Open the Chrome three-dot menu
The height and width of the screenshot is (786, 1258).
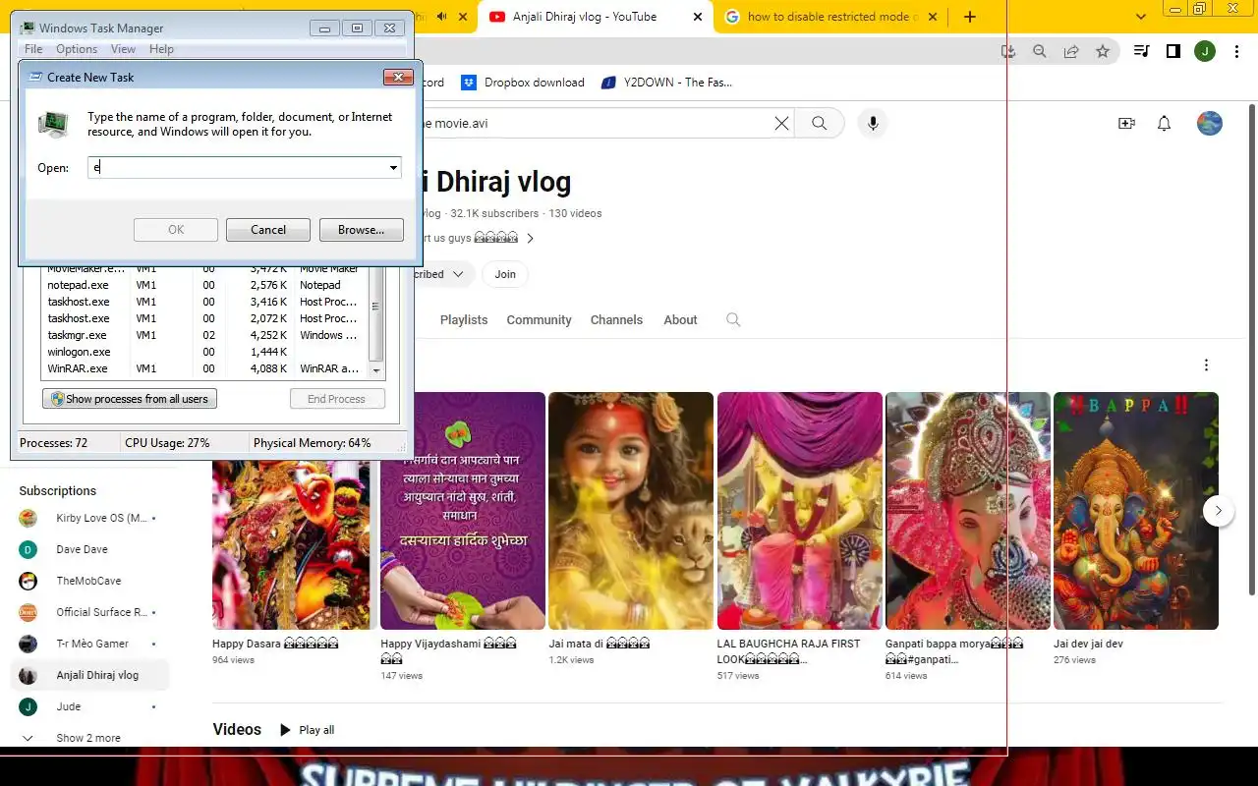[1236, 51]
